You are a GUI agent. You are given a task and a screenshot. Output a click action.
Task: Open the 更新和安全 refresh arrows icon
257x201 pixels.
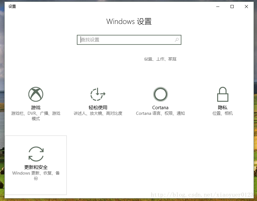pyautogui.click(x=36, y=154)
